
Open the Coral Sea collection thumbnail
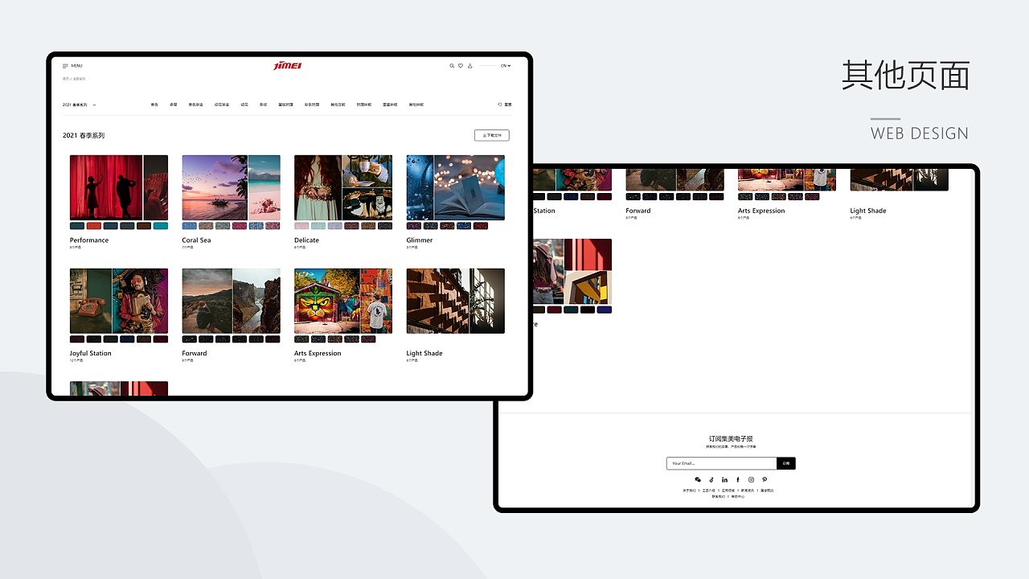tap(232, 187)
